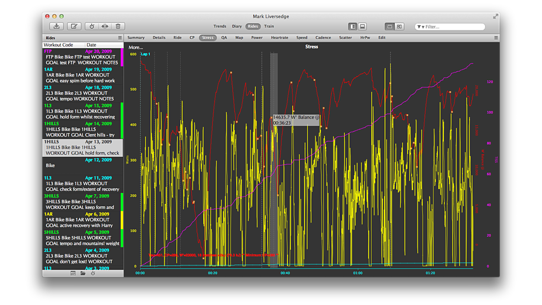Click the stopwatch icon below ride list
Viewport: 542px width, 305px height.
[x=93, y=273]
